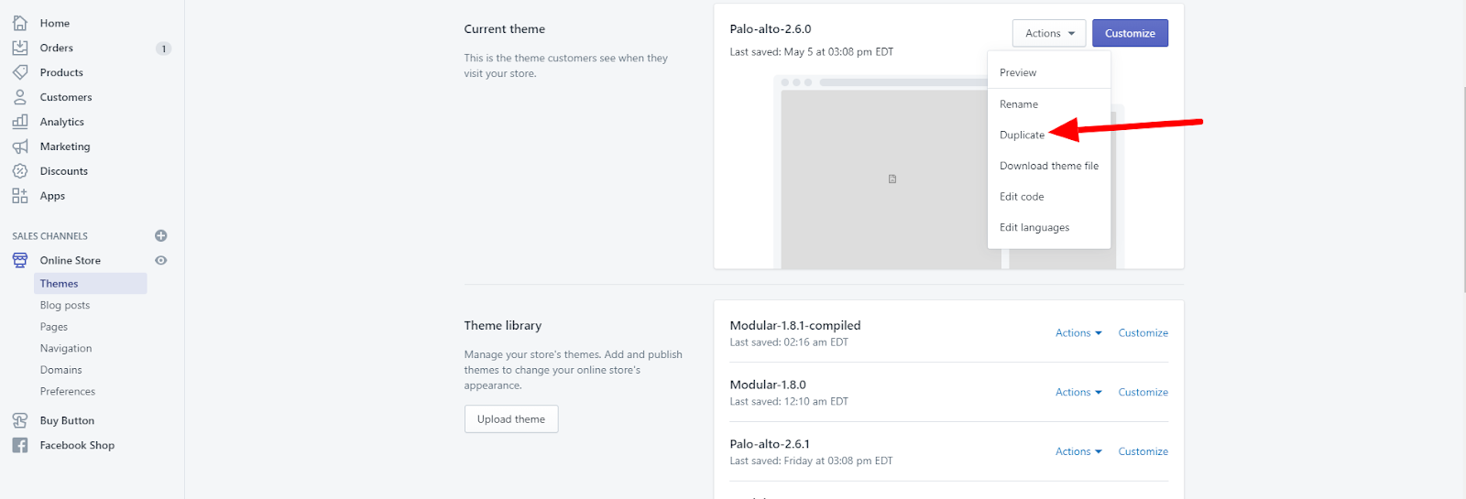Select the Products tag icon
1466x499 pixels.
20,72
